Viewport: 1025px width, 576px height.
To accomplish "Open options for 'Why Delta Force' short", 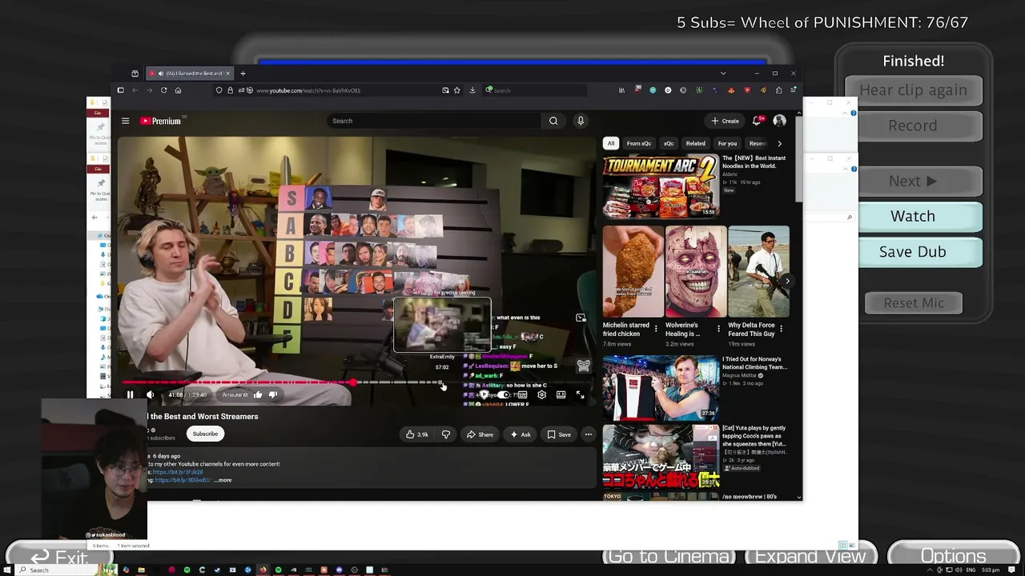I will (781, 329).
